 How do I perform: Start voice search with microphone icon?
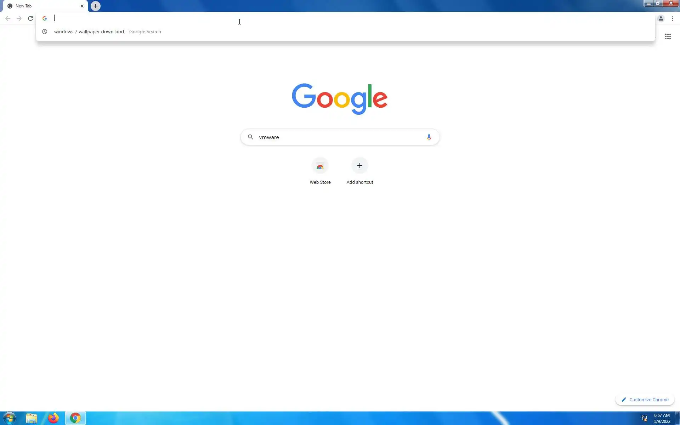[429, 137]
